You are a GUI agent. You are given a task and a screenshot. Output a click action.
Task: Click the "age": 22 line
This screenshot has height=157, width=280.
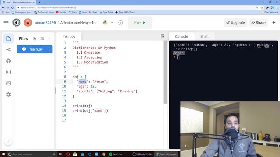click(x=86, y=86)
